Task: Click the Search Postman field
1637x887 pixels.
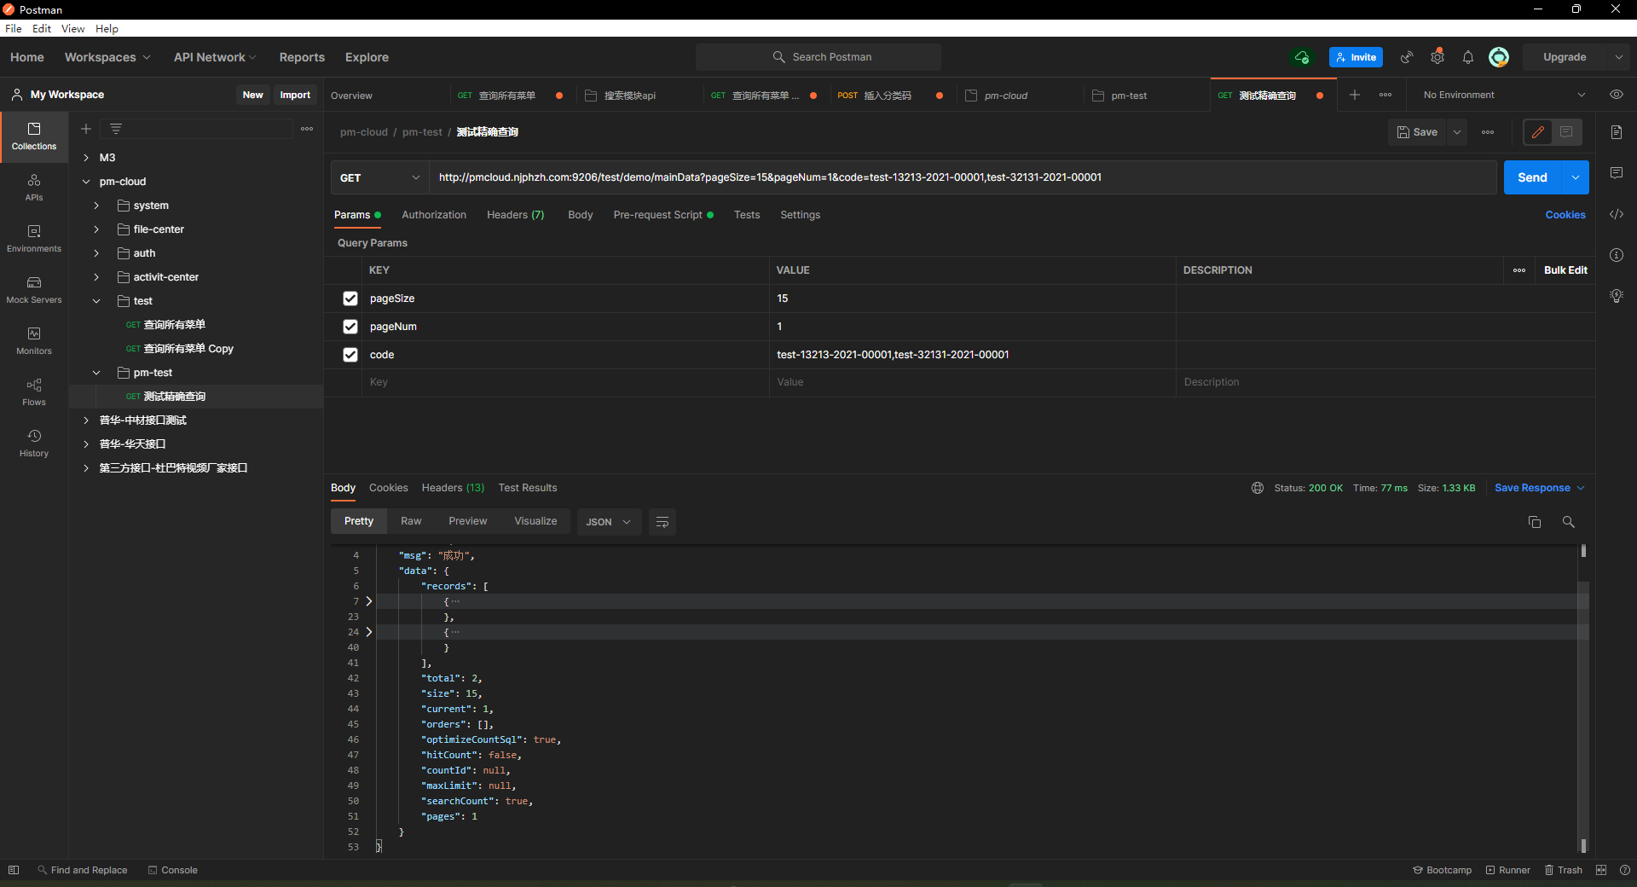Action: (818, 57)
